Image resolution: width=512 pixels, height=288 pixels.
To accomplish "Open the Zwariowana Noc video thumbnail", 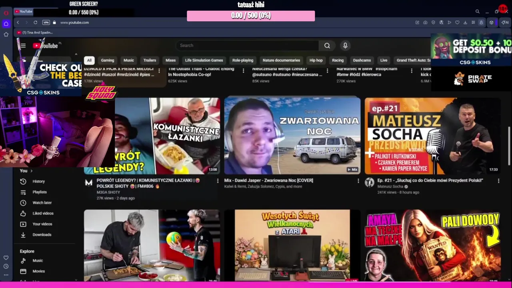I will point(292,136).
